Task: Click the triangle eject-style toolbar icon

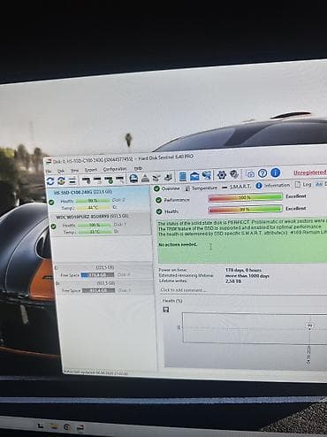Action: [145, 178]
